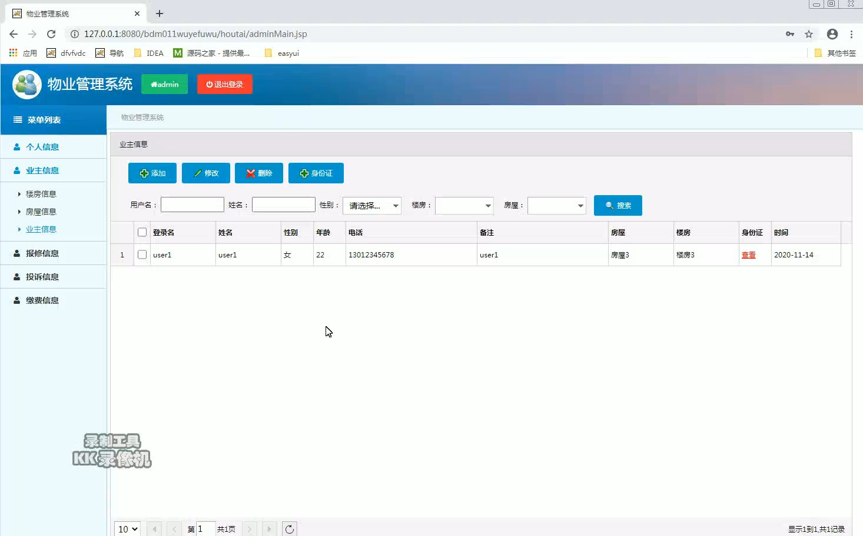Click the 添加 add button
Screen dimensions: 863x536
click(152, 173)
